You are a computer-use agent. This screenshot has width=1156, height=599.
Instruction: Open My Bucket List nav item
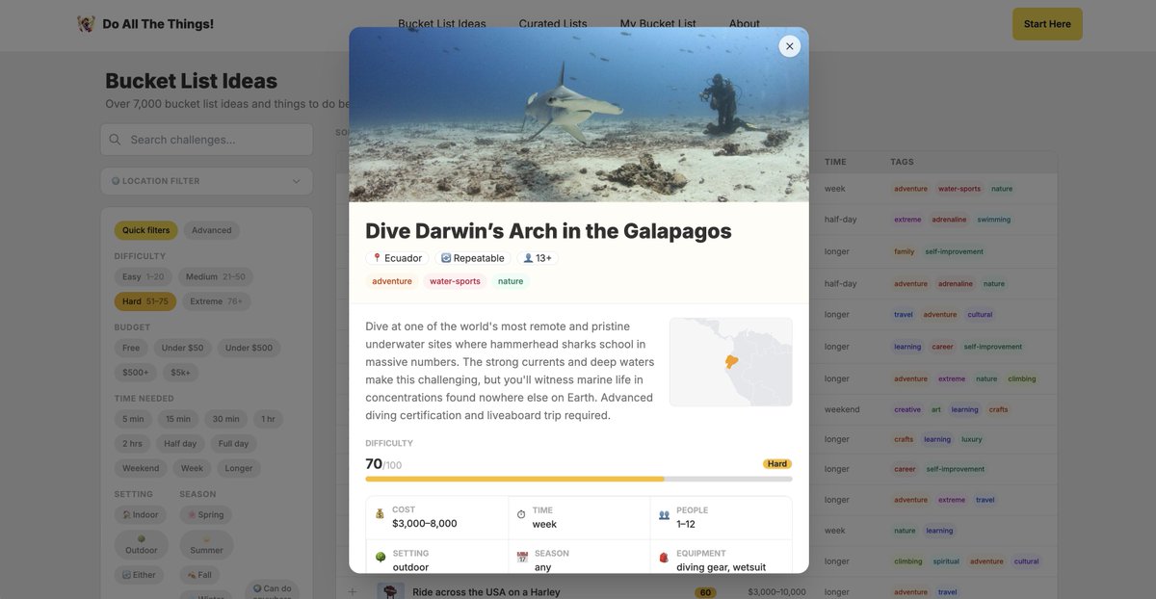(658, 24)
